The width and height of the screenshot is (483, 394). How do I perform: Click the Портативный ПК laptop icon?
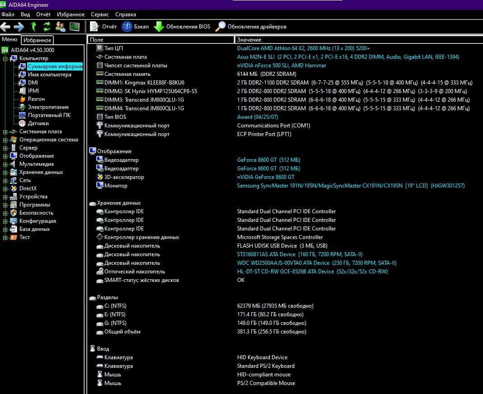[x=22, y=115]
